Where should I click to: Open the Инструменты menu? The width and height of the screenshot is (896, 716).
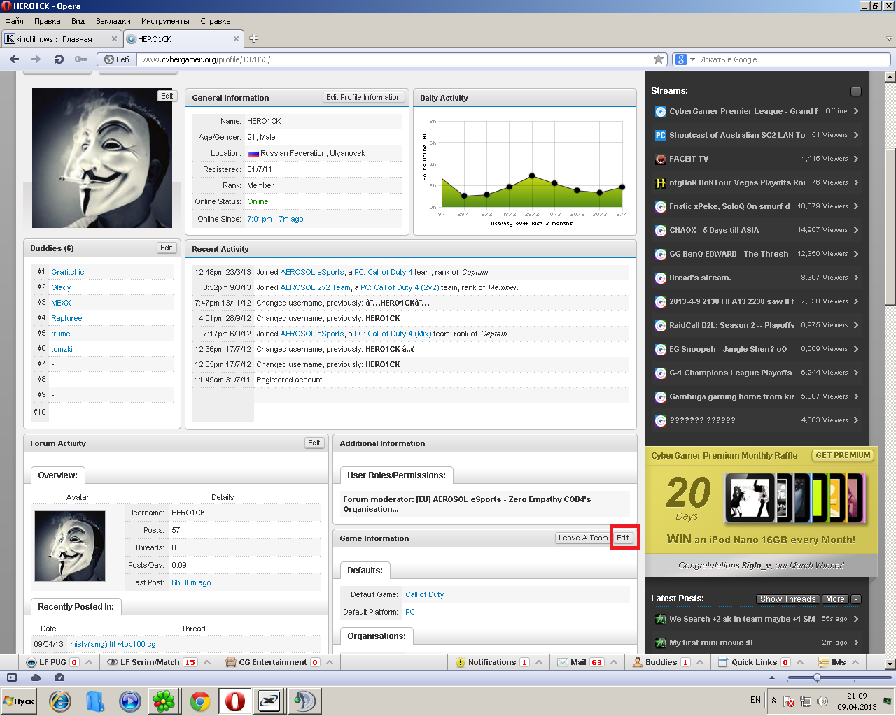tap(165, 21)
